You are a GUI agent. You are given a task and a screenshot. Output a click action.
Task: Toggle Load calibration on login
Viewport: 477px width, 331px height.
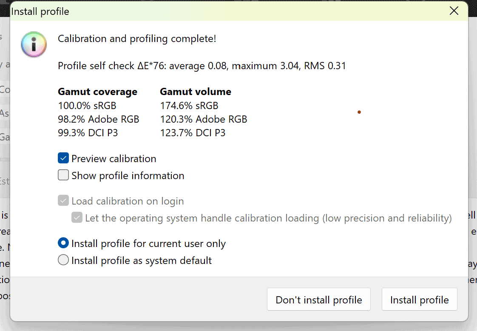tap(63, 201)
